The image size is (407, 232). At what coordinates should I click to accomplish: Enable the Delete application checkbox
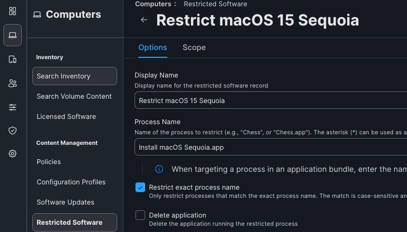pos(140,215)
